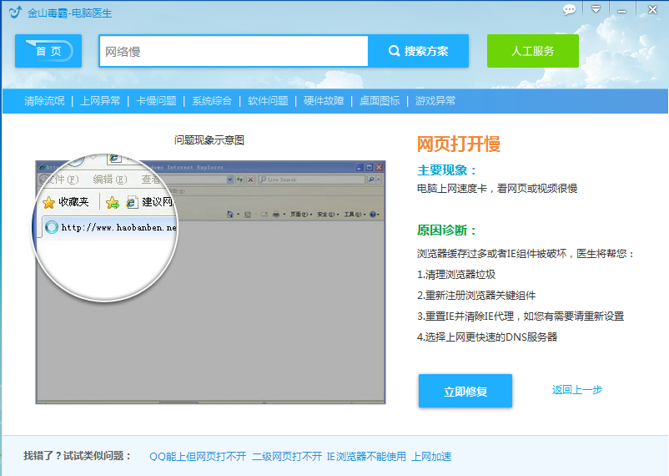Screen dimensions: 669x476
Task: Open the 软件问题 category tab
Action: point(268,101)
